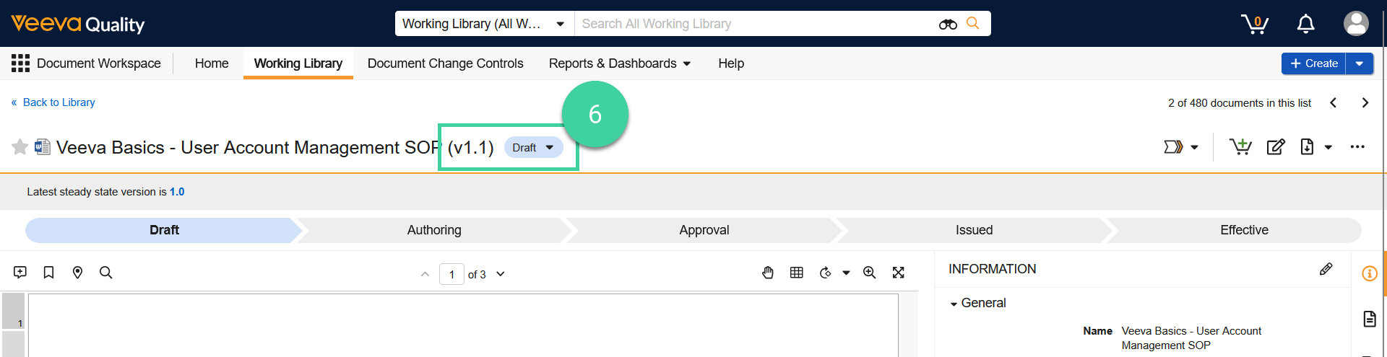Open the ellipsis more actions menu
This screenshot has width=1387, height=357.
pos(1357,147)
